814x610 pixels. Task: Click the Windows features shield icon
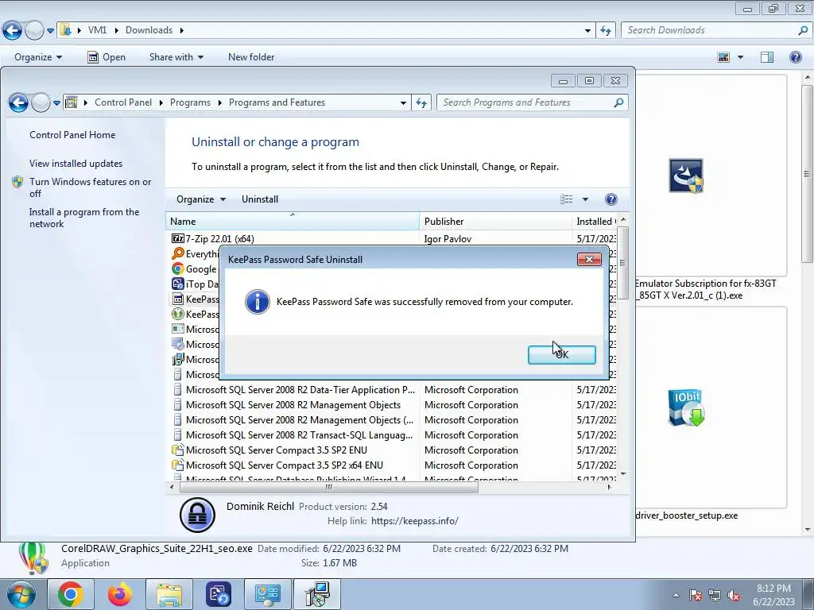(x=17, y=182)
